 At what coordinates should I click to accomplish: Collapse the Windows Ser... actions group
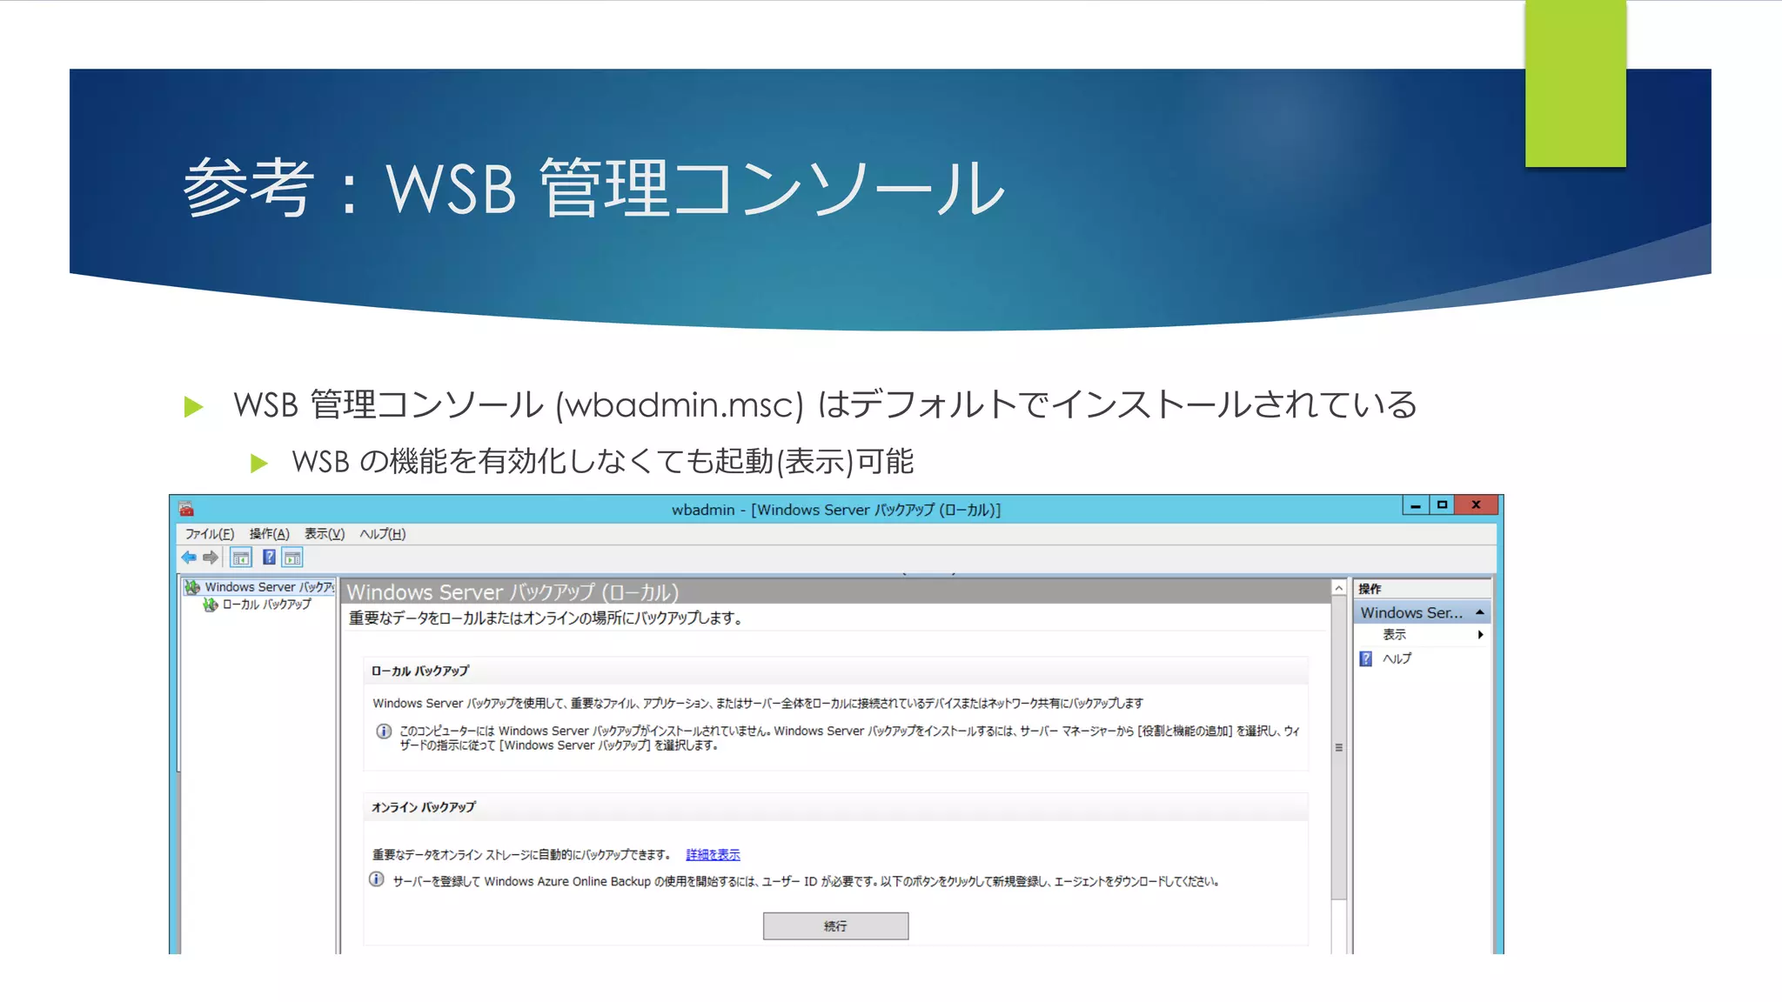[x=1479, y=612]
